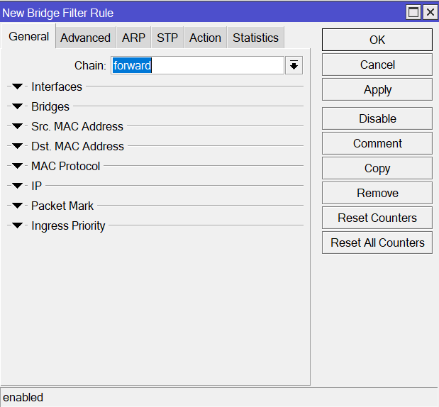Remove the filter rule

tap(377, 193)
